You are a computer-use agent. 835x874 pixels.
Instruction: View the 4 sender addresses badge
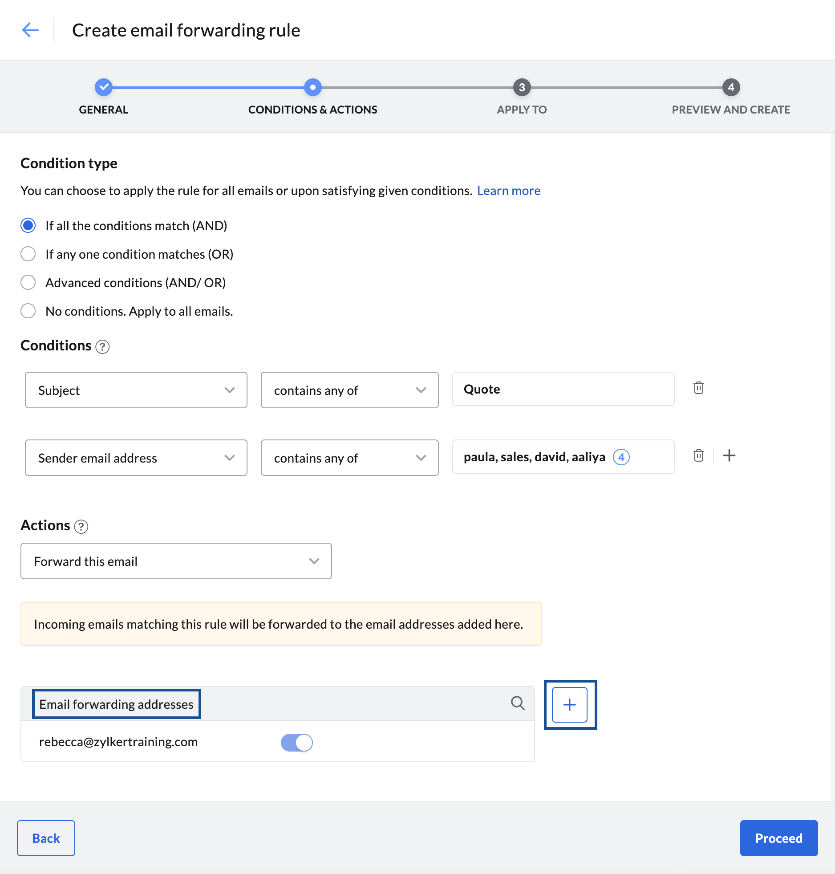click(622, 457)
